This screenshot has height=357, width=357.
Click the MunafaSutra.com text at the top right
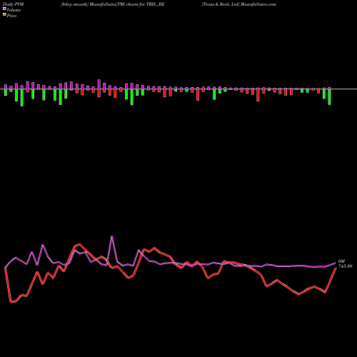258,4
